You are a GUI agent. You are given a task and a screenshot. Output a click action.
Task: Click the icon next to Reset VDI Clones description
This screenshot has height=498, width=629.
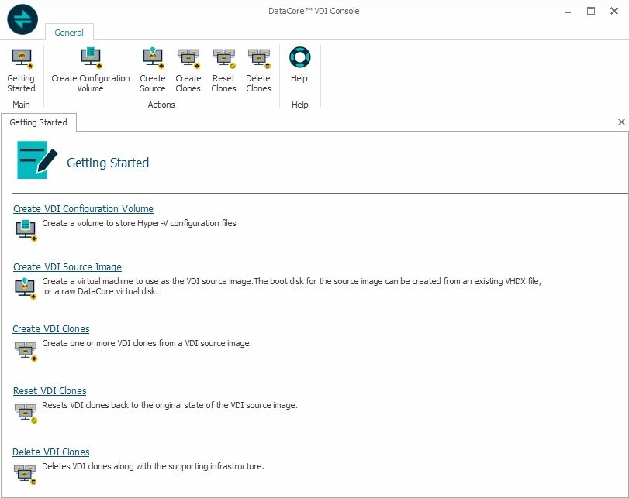click(x=26, y=411)
